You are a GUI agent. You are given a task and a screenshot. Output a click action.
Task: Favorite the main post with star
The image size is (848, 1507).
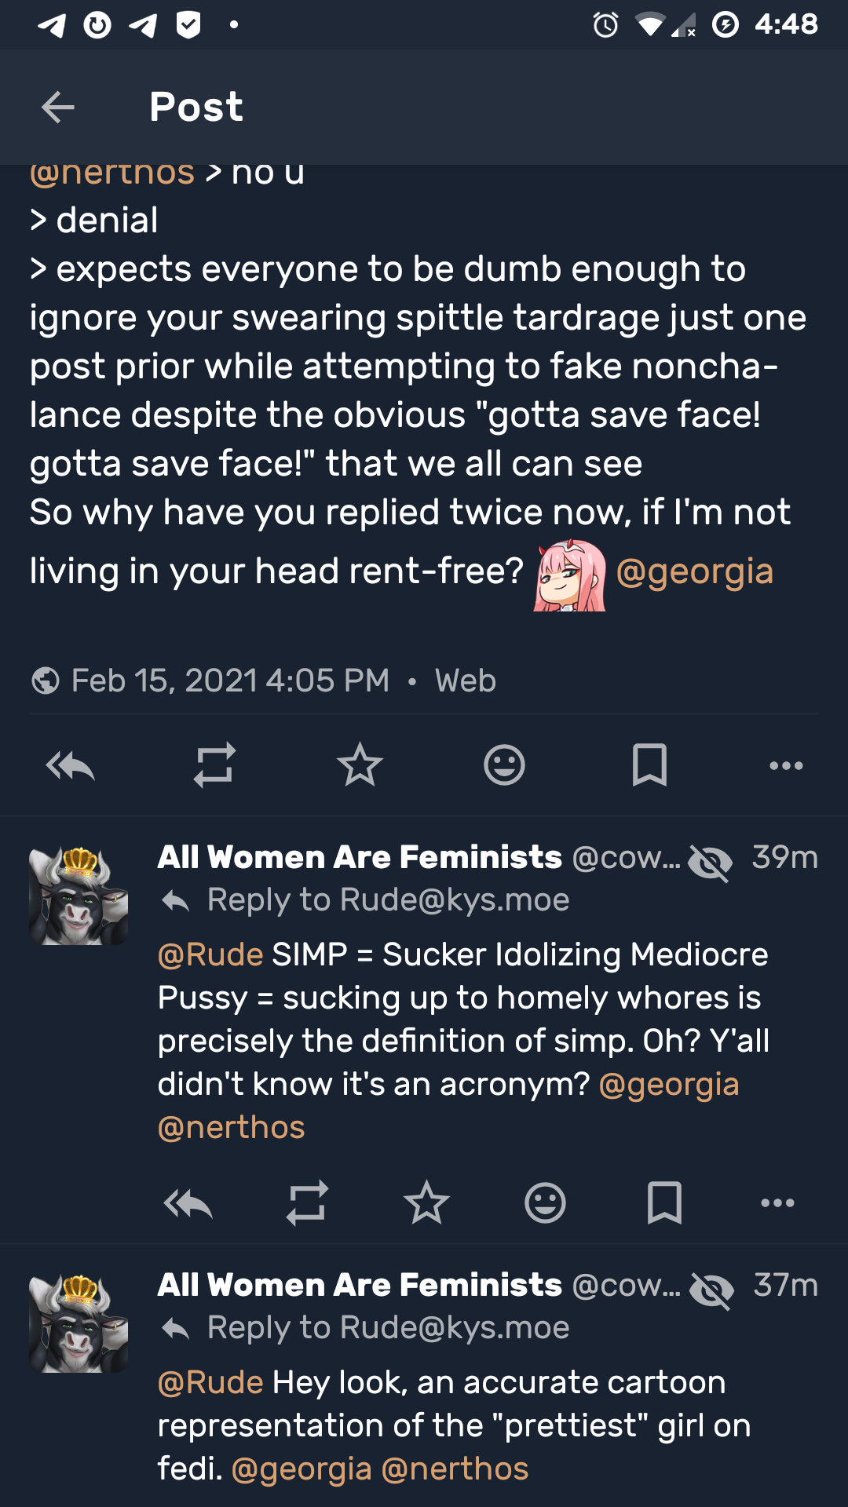(x=360, y=765)
